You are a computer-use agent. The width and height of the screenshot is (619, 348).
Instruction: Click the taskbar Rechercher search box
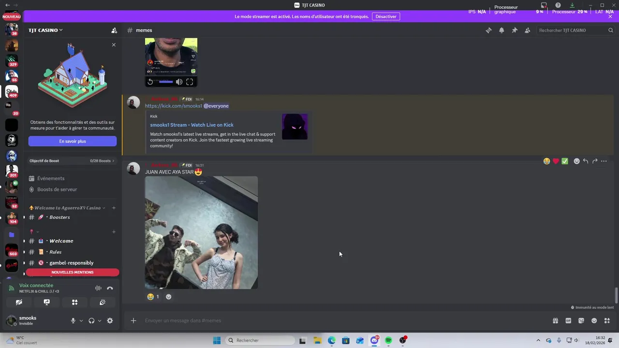click(x=261, y=340)
